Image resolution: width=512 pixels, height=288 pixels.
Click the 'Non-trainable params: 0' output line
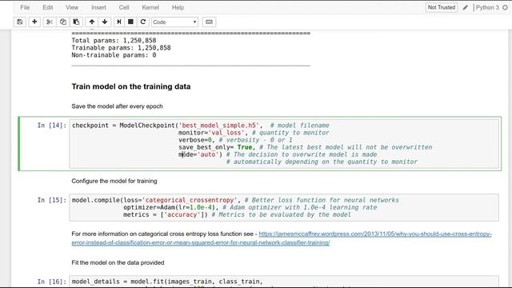click(114, 55)
